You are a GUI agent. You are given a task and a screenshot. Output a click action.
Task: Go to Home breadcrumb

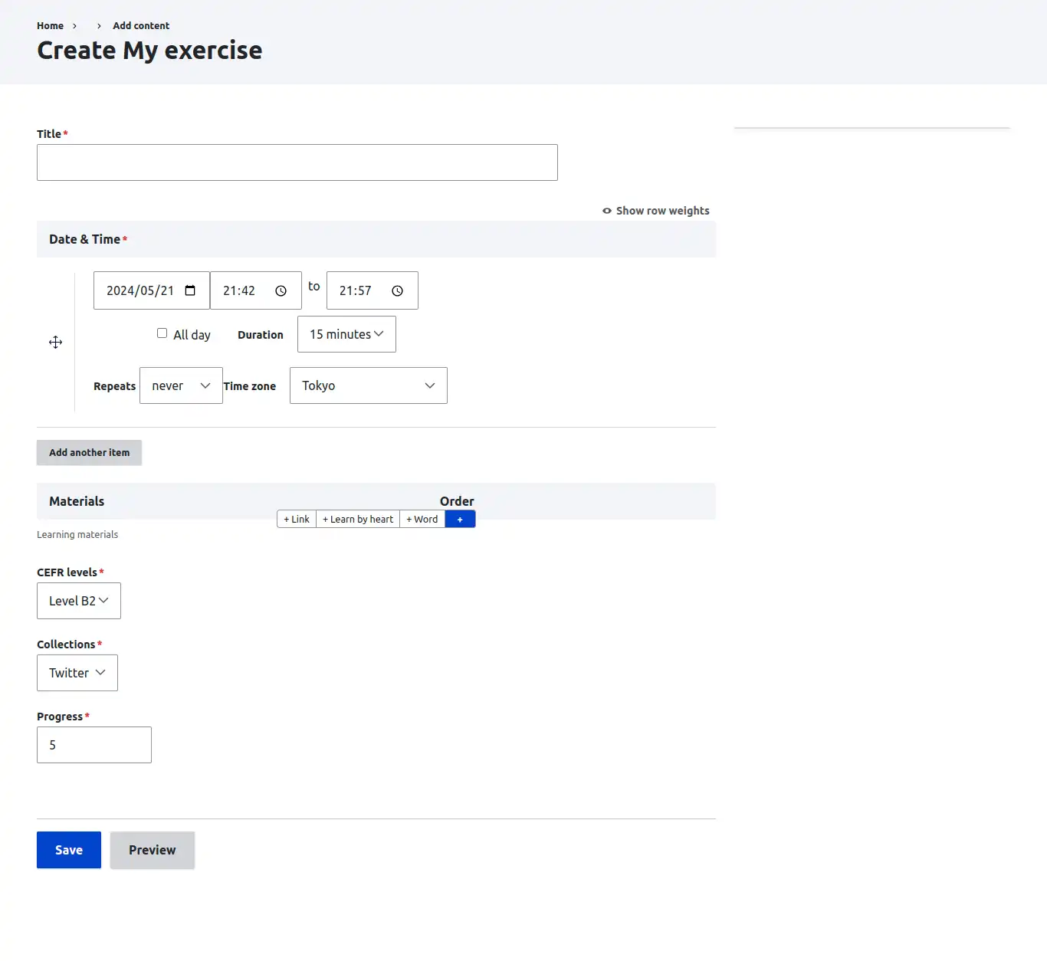[x=50, y=25]
